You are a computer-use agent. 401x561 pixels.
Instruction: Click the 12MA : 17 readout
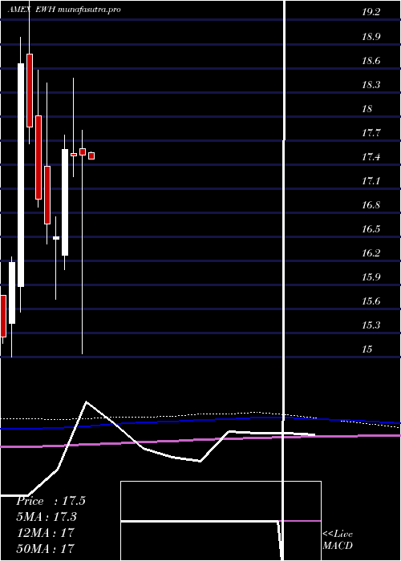46,532
